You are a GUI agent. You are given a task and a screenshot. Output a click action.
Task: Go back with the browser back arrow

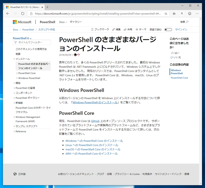[8, 14]
